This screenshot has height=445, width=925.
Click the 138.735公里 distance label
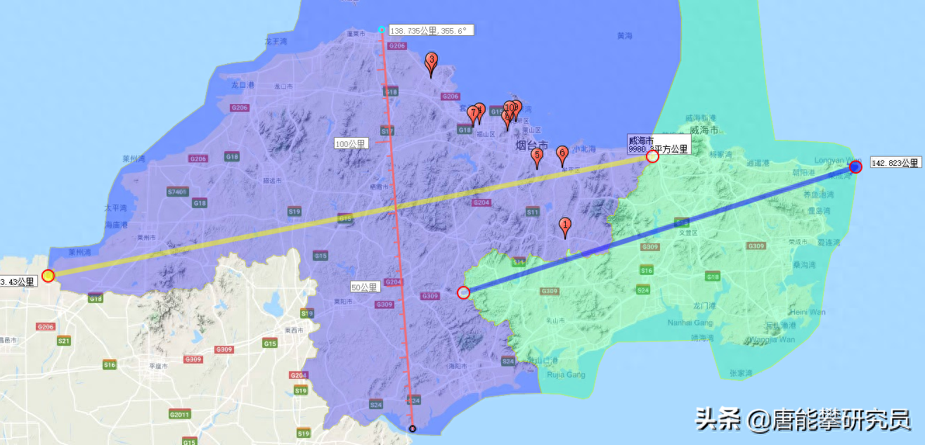tap(431, 31)
